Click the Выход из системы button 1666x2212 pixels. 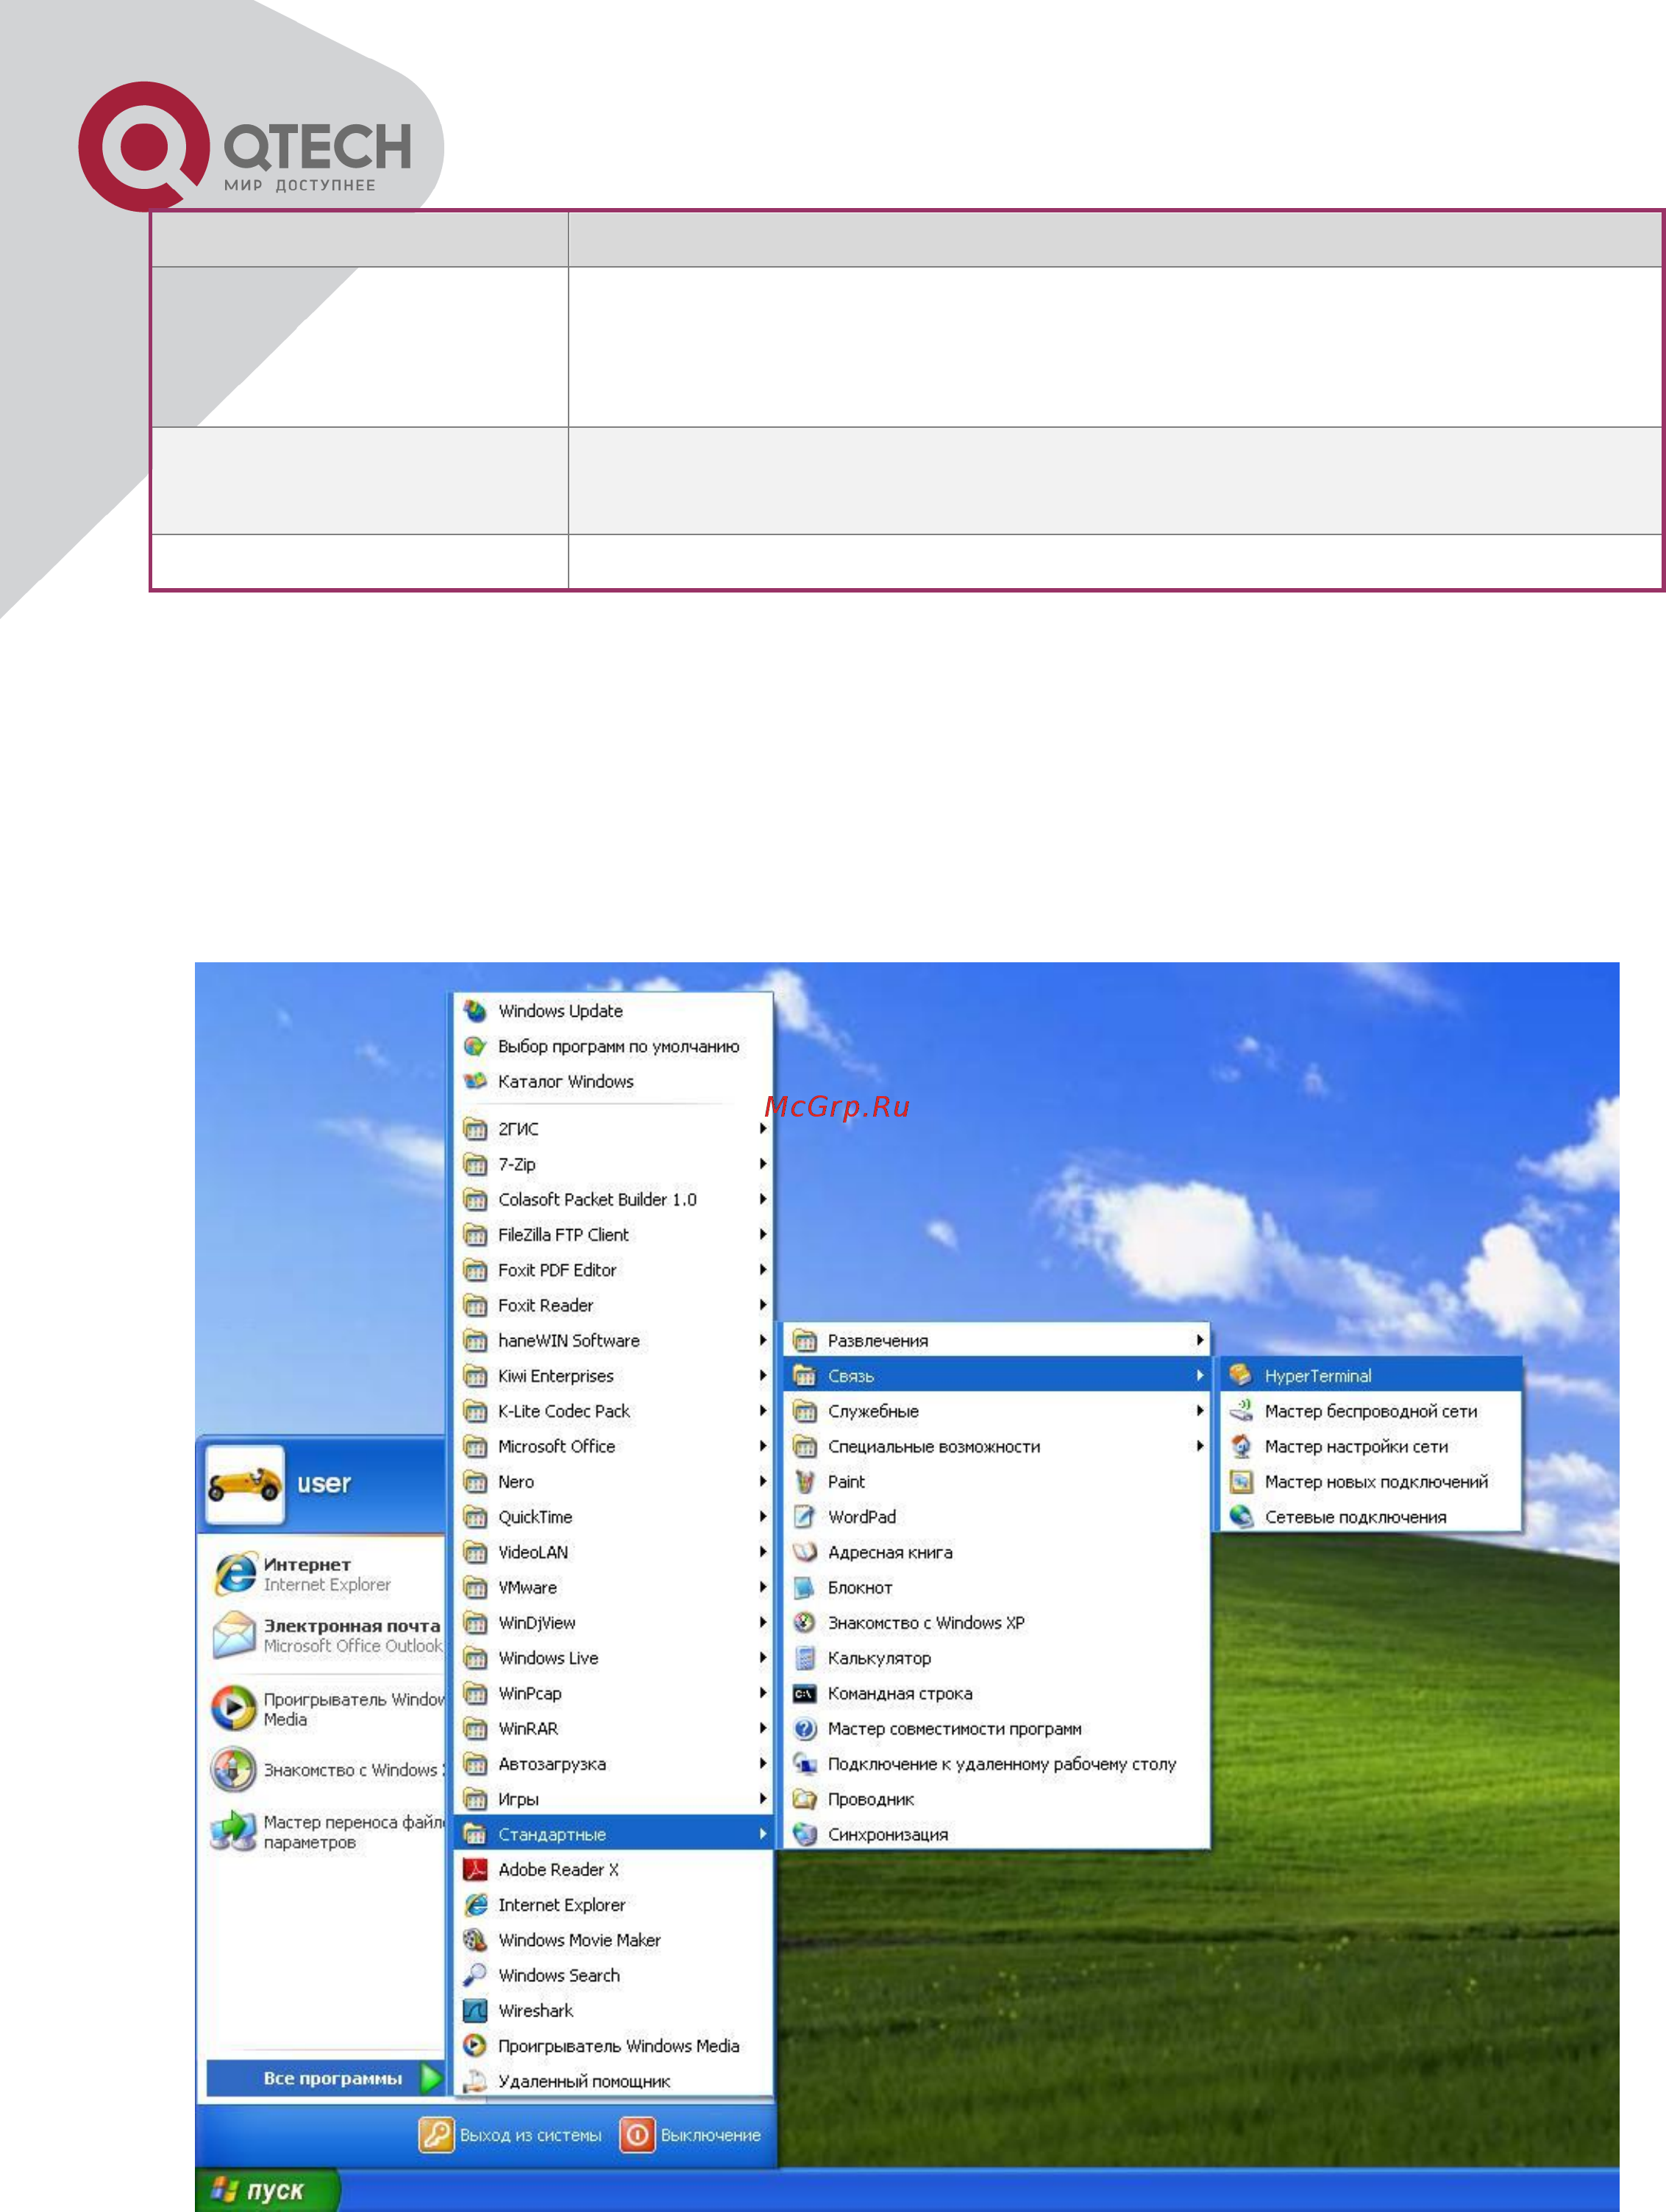tap(510, 2135)
